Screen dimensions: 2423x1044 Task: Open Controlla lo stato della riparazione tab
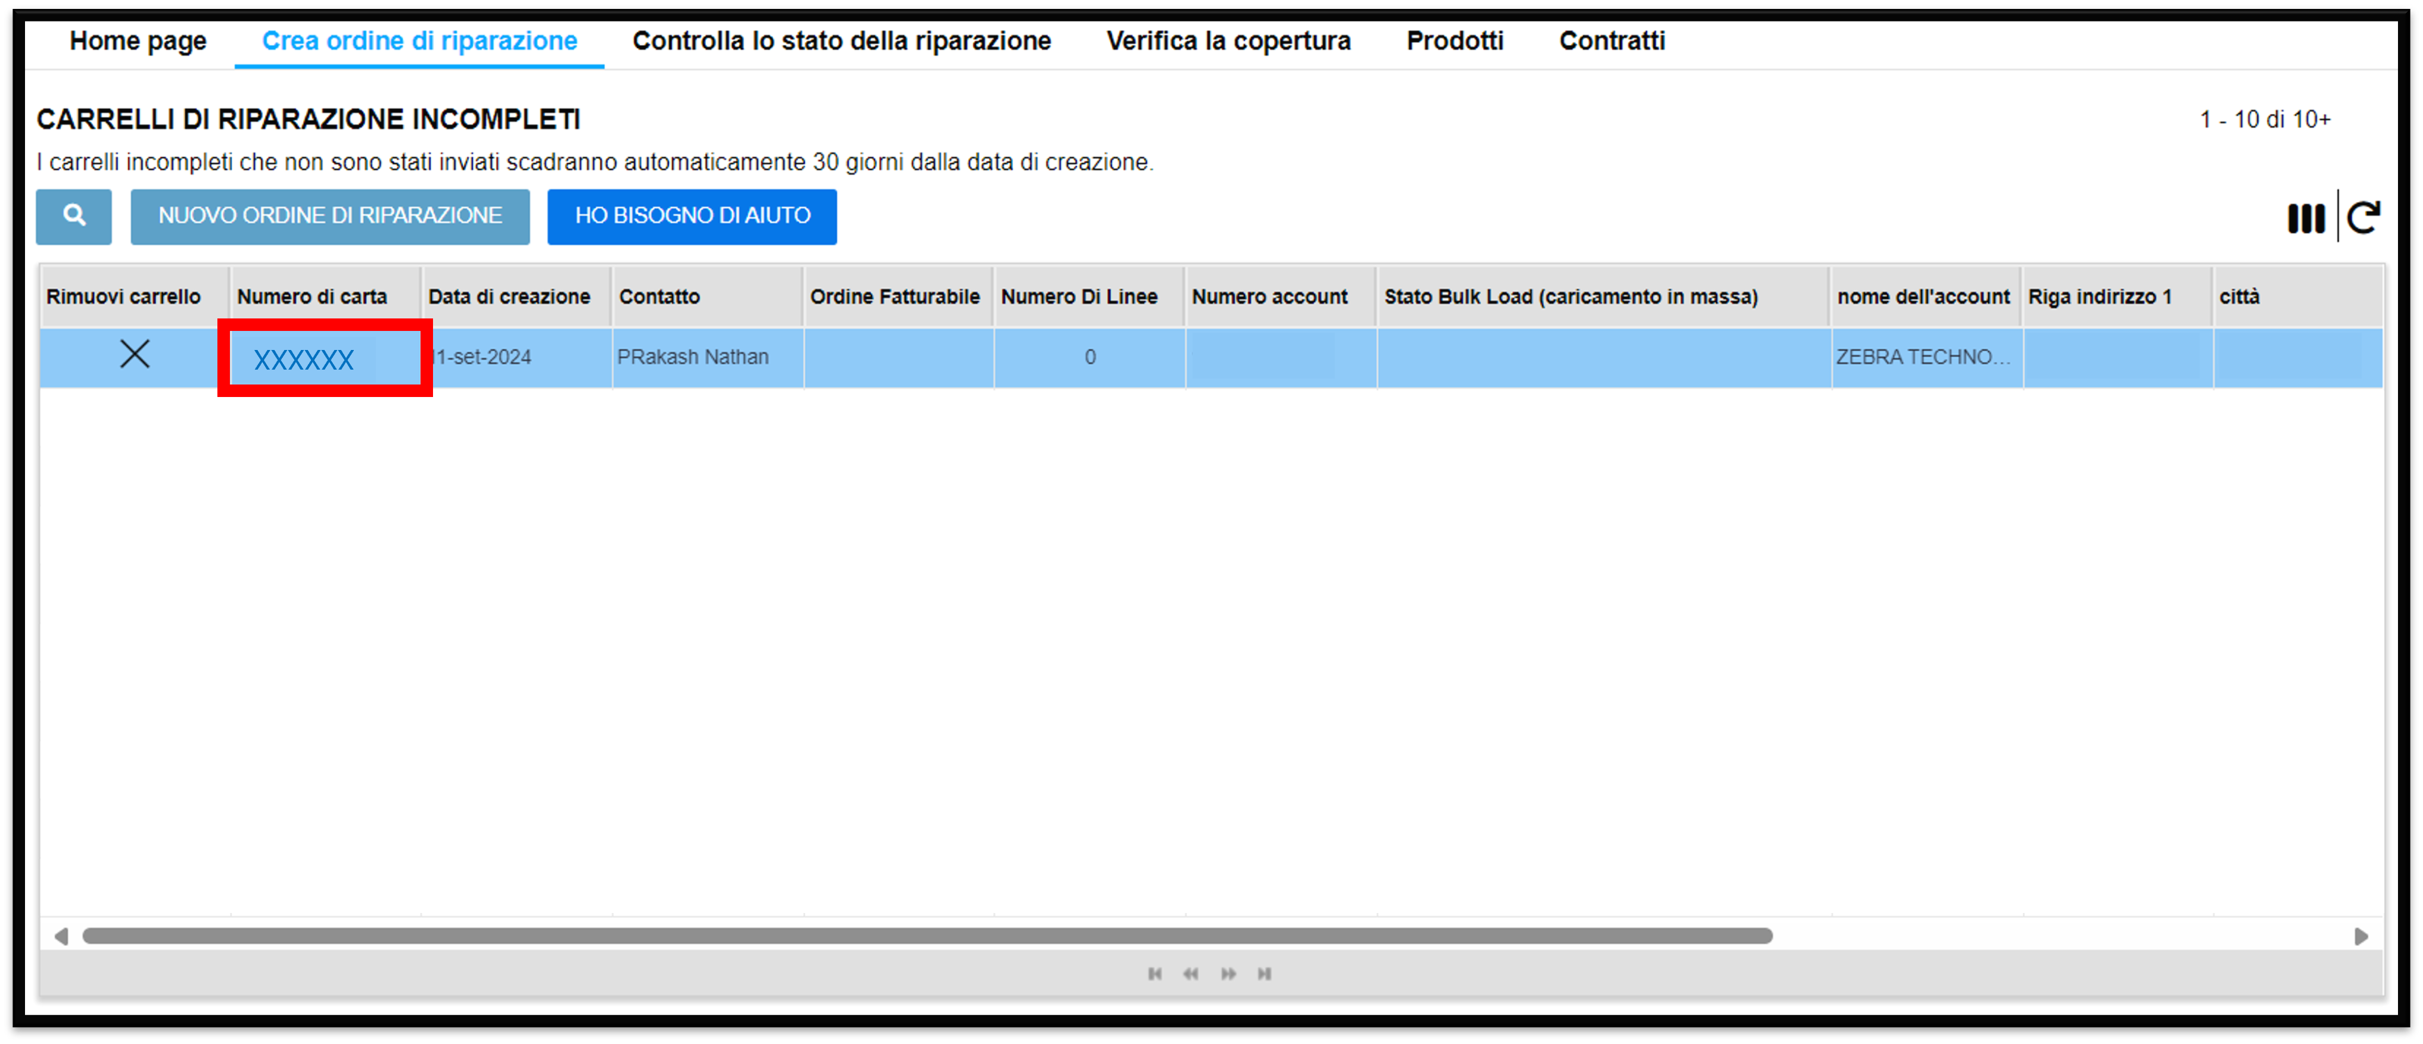(x=842, y=41)
